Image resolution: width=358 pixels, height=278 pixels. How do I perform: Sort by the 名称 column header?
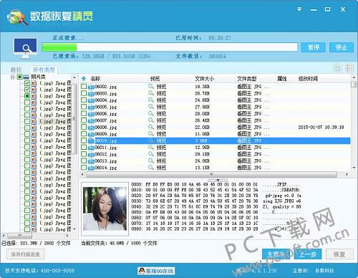click(95, 79)
